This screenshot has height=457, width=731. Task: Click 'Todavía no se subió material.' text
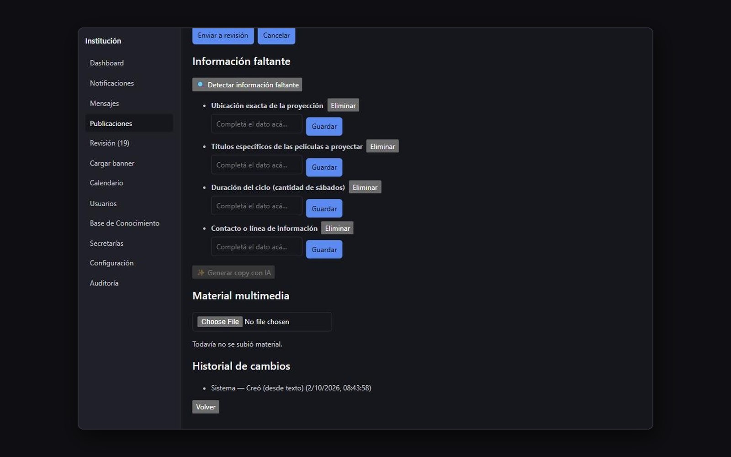237,344
